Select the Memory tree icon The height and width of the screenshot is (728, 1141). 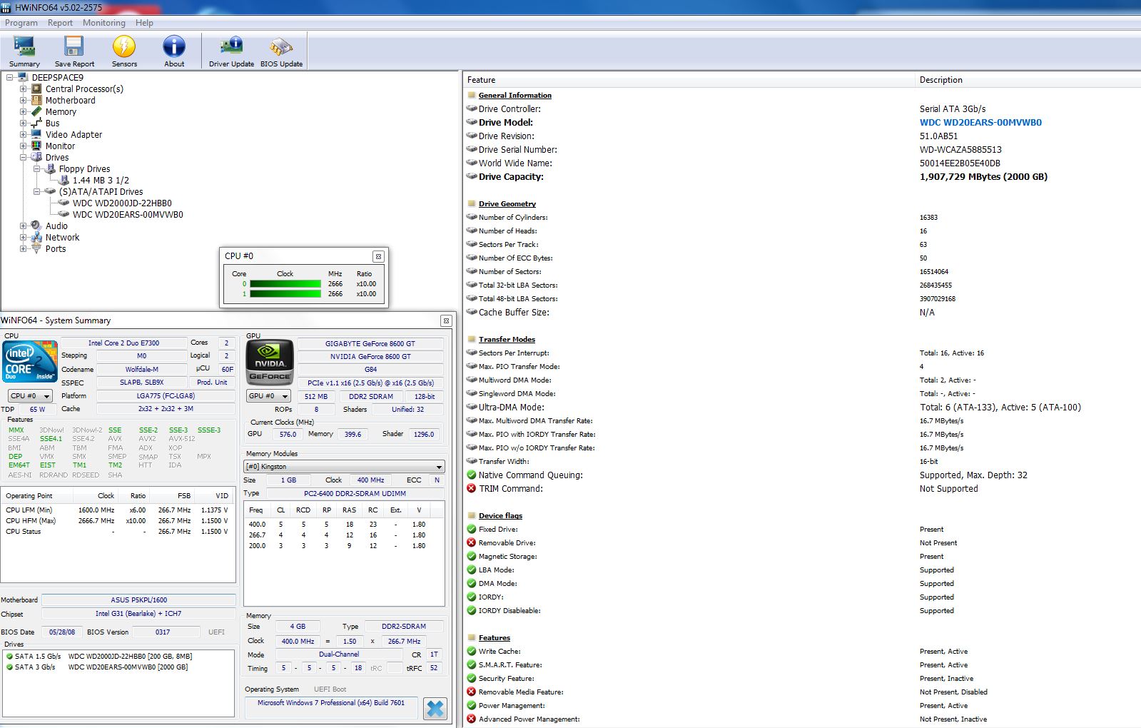coord(36,112)
